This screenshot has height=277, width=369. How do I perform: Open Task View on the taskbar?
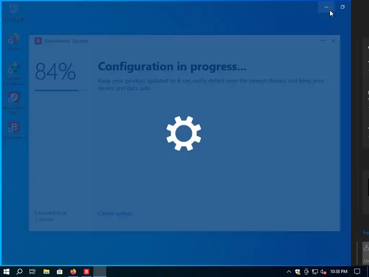[x=32, y=272]
